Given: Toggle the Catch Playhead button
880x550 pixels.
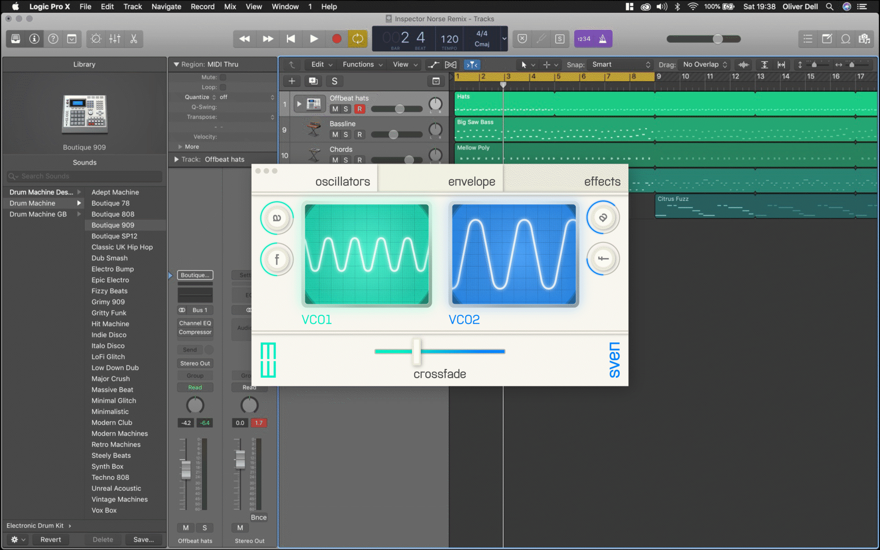Looking at the screenshot, I should pyautogui.click(x=472, y=65).
